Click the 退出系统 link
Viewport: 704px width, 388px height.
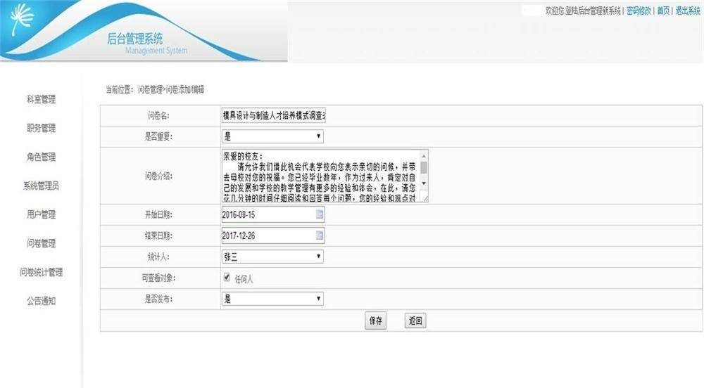(x=688, y=11)
